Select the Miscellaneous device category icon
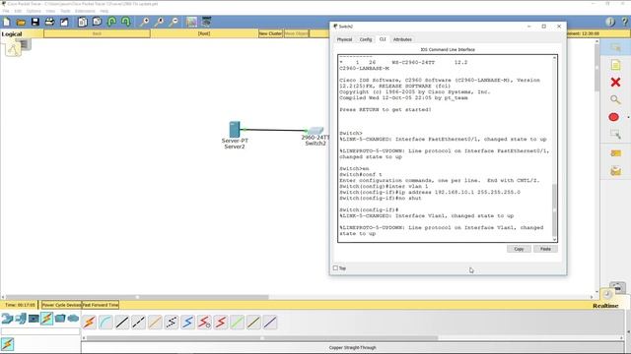 click(60, 319)
